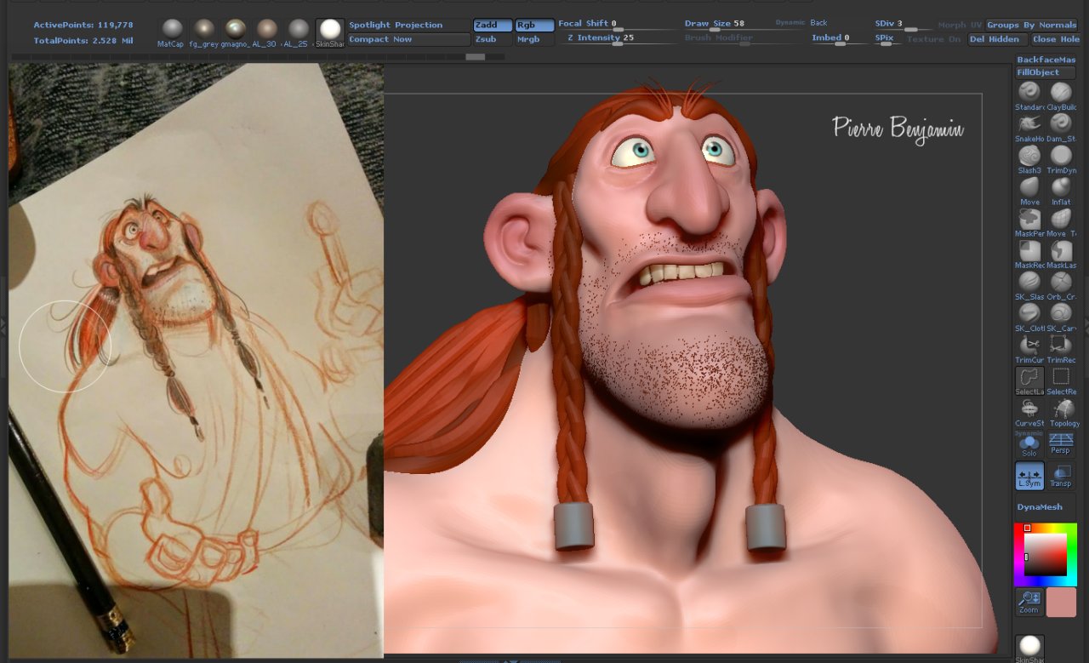
Task: Select the Dam_Standard brush
Action: click(x=1061, y=128)
